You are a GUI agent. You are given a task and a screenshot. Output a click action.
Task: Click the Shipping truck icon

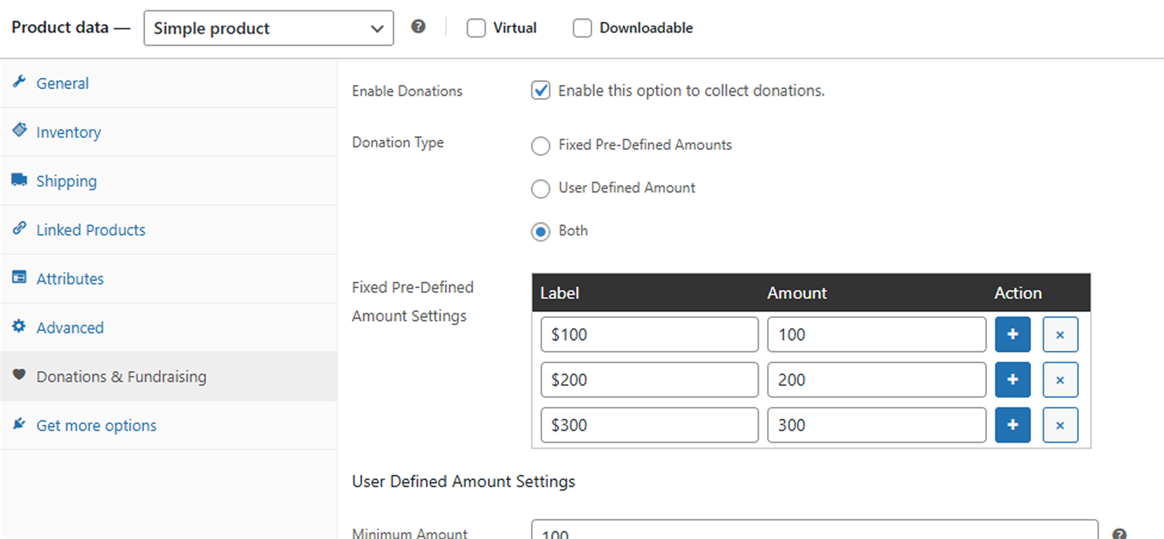point(19,180)
